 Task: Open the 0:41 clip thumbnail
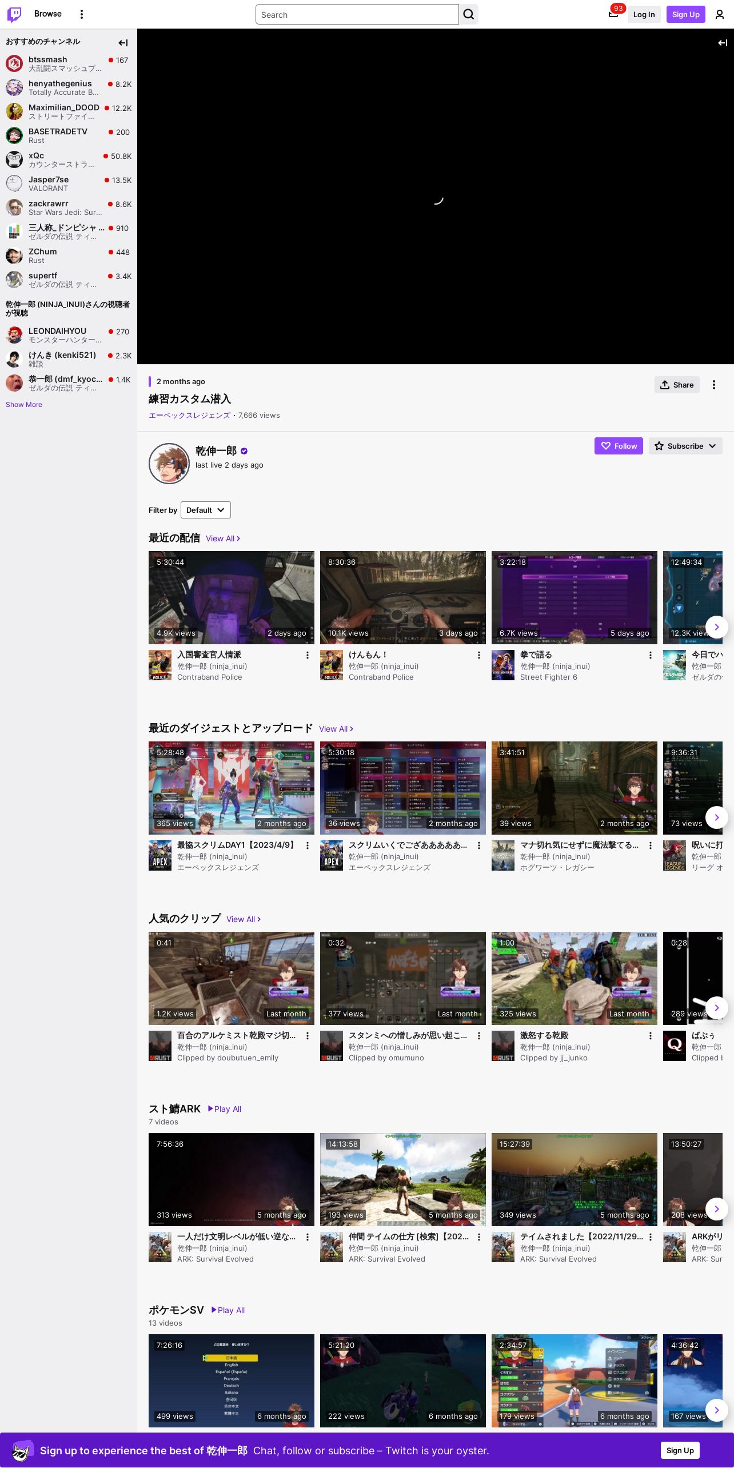pyautogui.click(x=232, y=979)
